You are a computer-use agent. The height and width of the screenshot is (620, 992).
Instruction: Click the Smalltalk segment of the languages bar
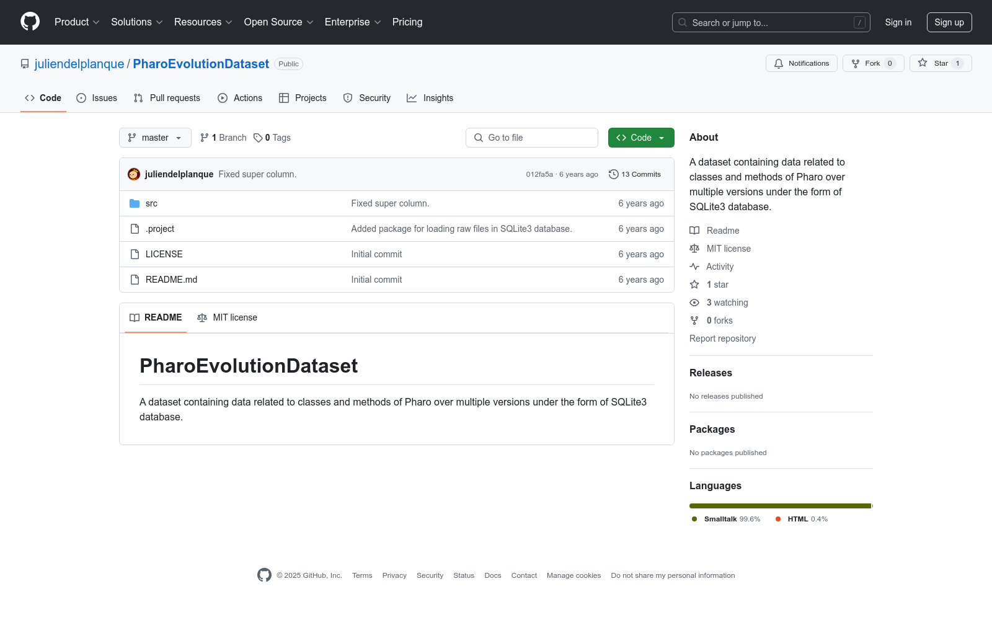[x=781, y=506]
